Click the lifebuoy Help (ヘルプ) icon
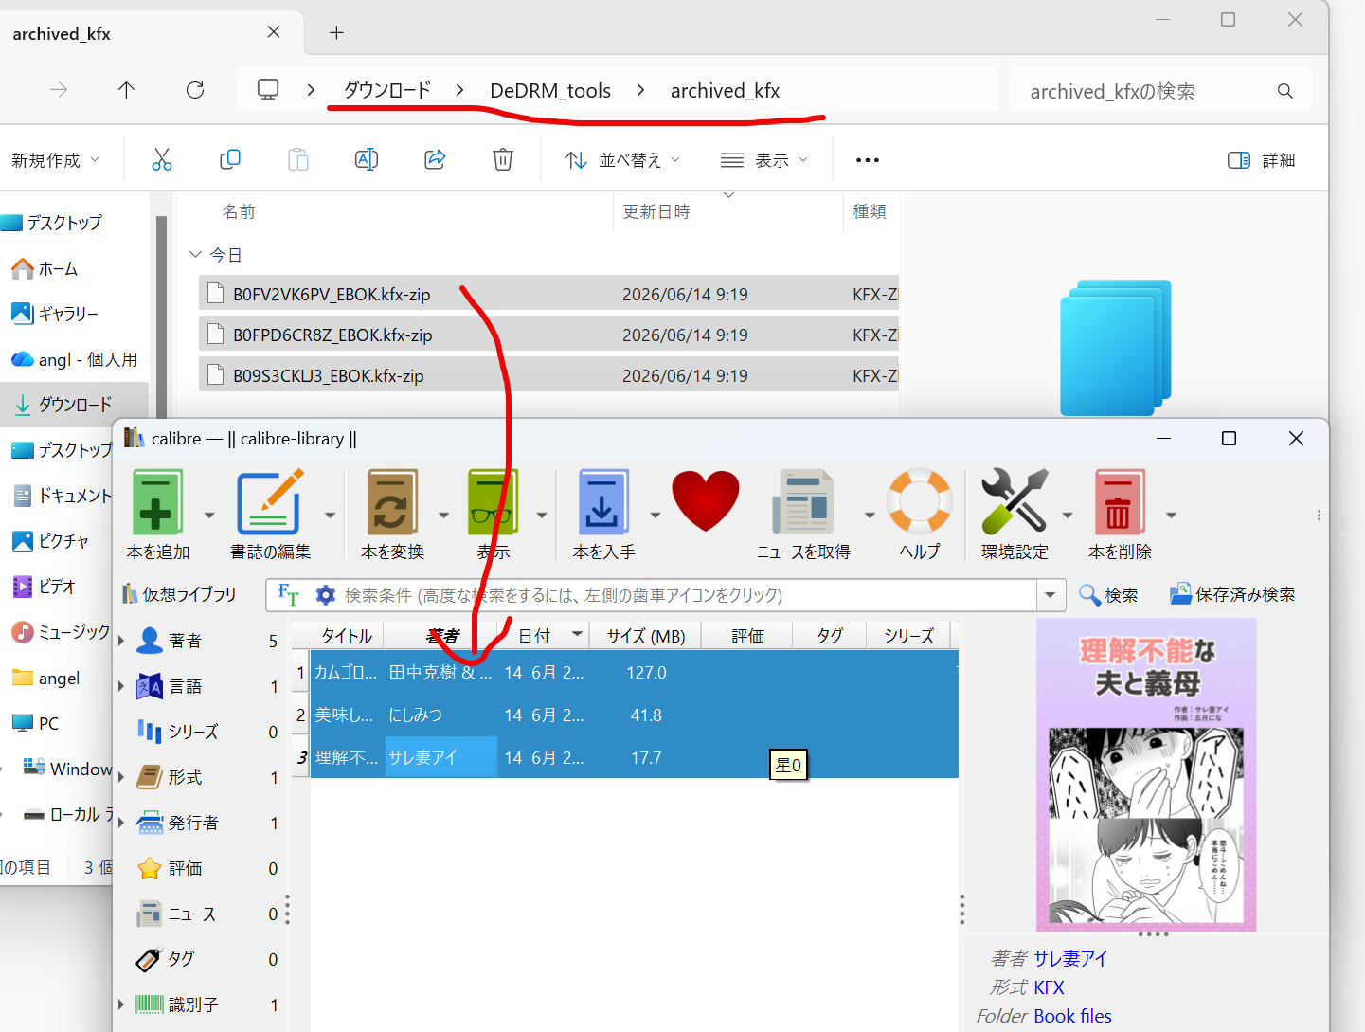1365x1032 pixels. click(919, 500)
